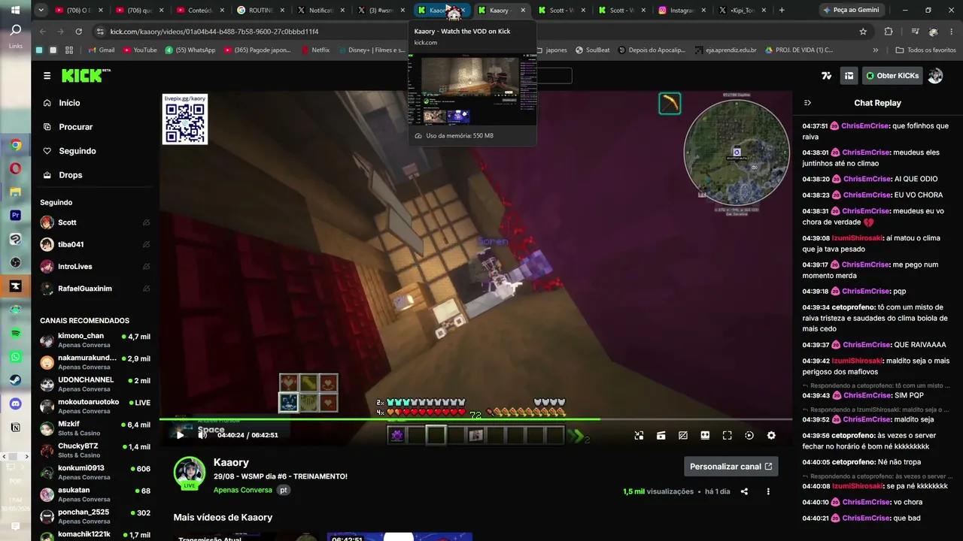Open video more options three-dot menu
The width and height of the screenshot is (963, 541).
click(768, 491)
